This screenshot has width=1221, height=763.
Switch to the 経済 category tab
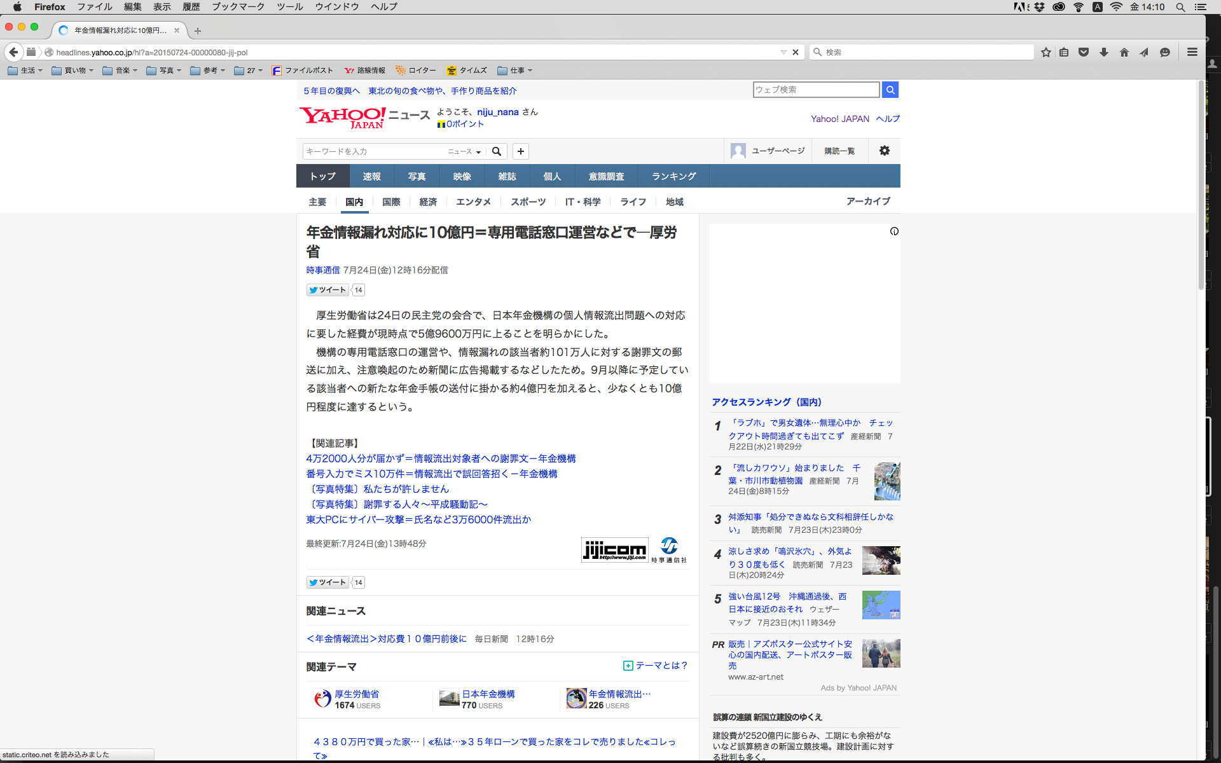pos(428,202)
